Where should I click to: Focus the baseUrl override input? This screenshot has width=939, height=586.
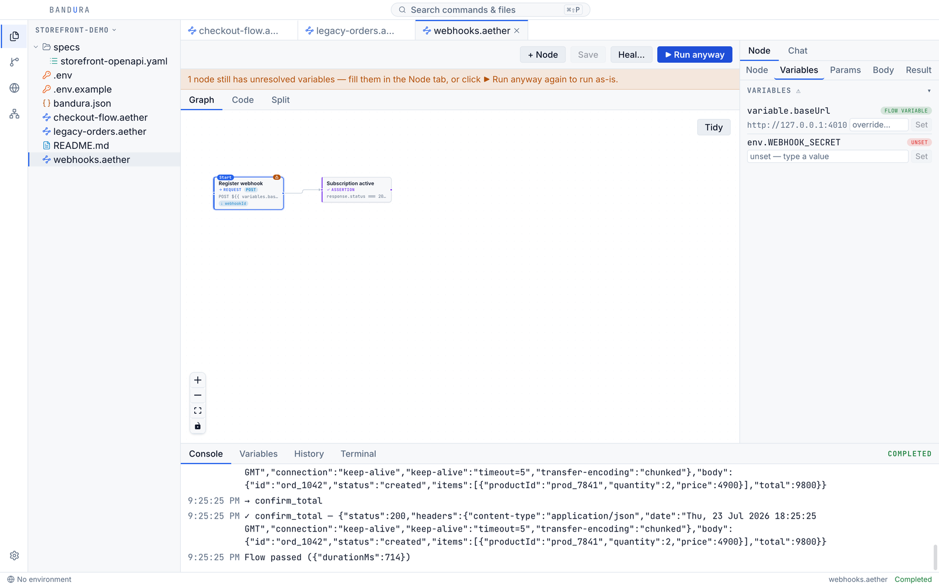879,125
